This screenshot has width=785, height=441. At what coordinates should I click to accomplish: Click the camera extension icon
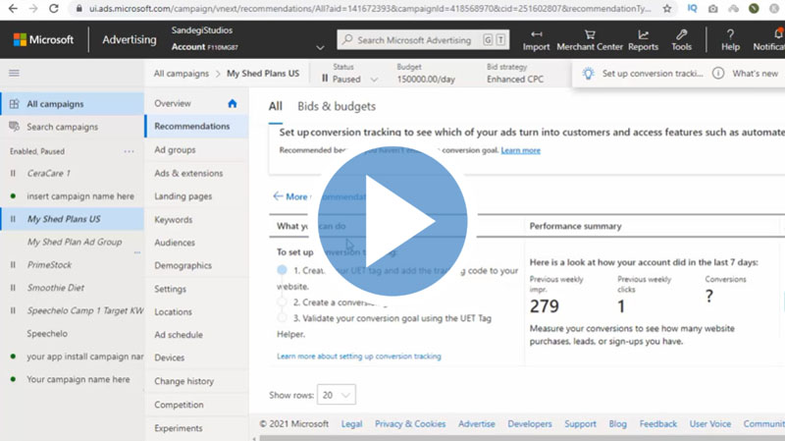click(713, 9)
